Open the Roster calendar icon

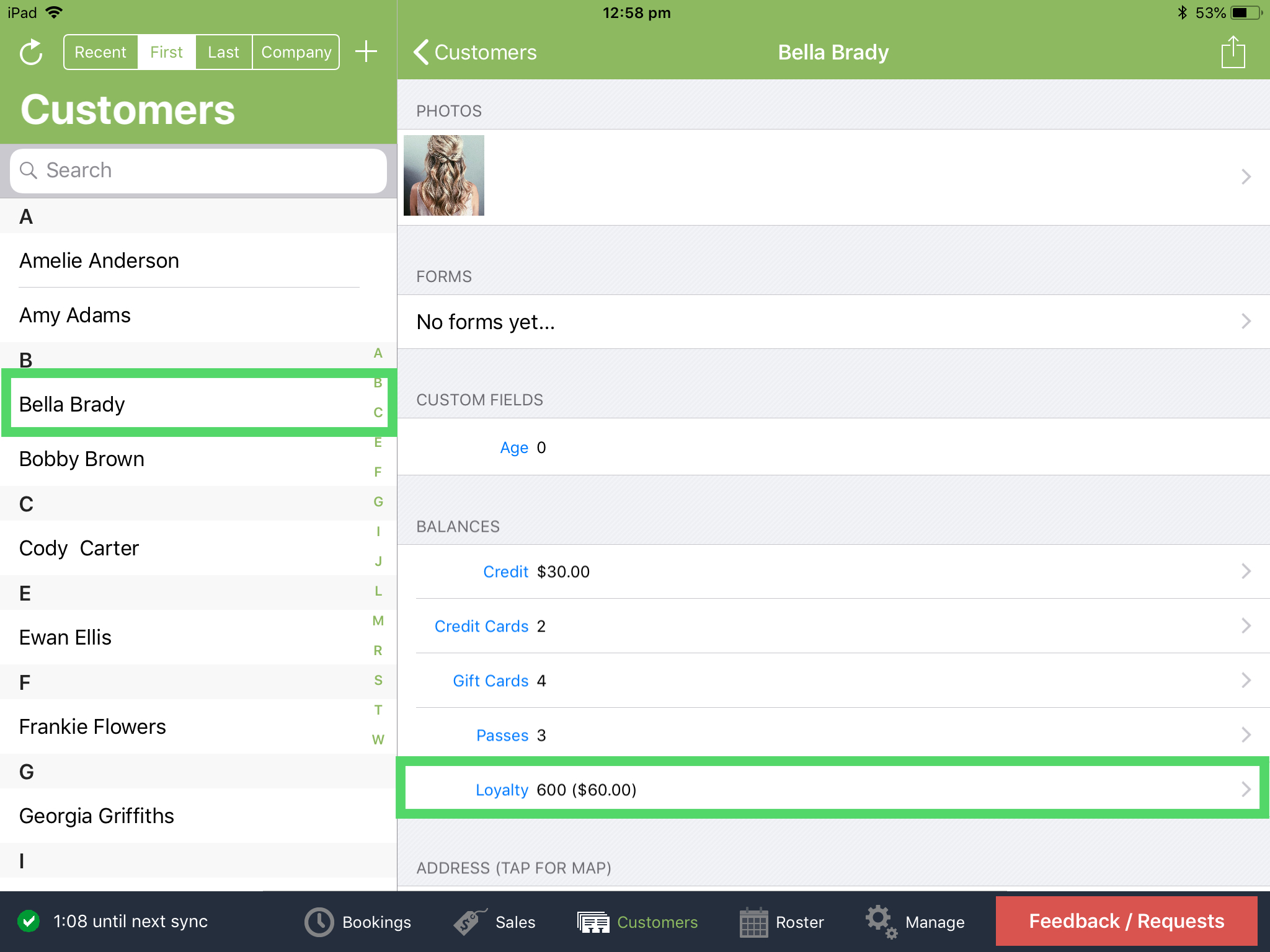click(x=753, y=922)
